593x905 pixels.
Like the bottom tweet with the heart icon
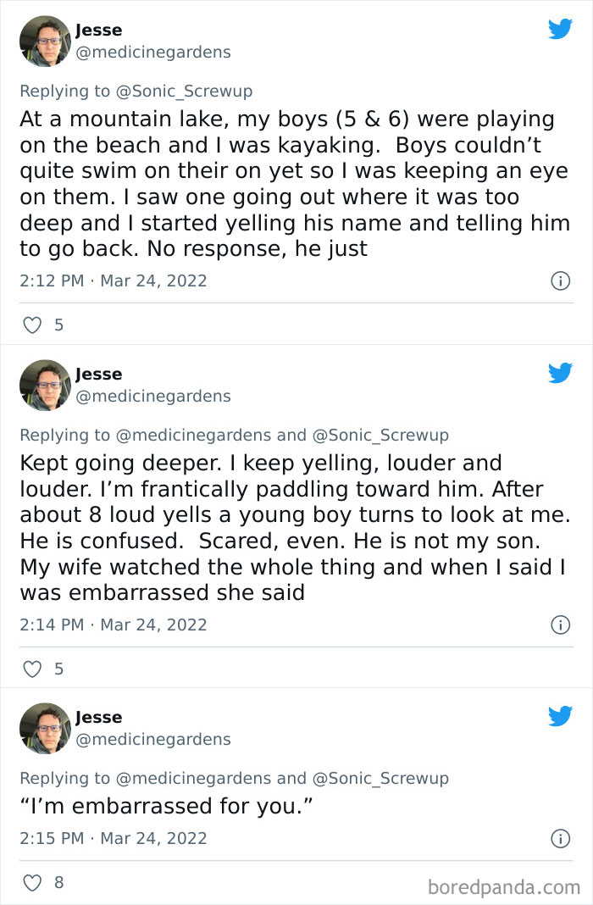(x=32, y=882)
